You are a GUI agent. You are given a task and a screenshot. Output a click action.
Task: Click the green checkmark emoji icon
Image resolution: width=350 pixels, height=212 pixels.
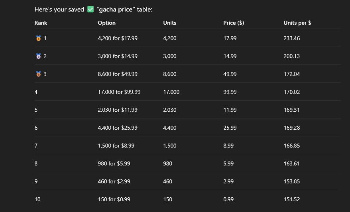(x=90, y=9)
